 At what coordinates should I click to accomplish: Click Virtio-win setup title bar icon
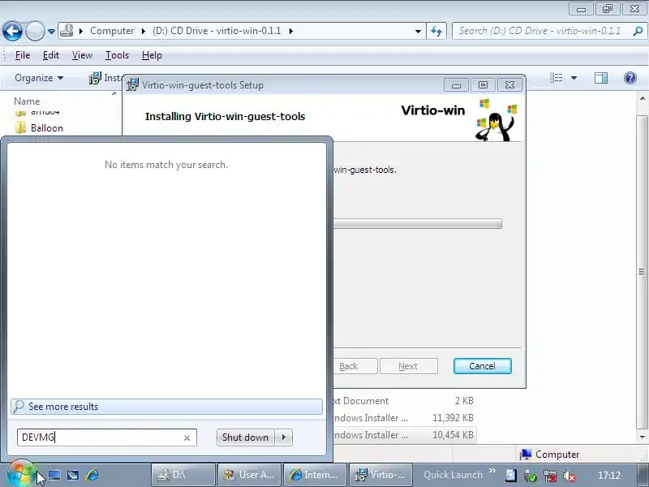coord(132,85)
